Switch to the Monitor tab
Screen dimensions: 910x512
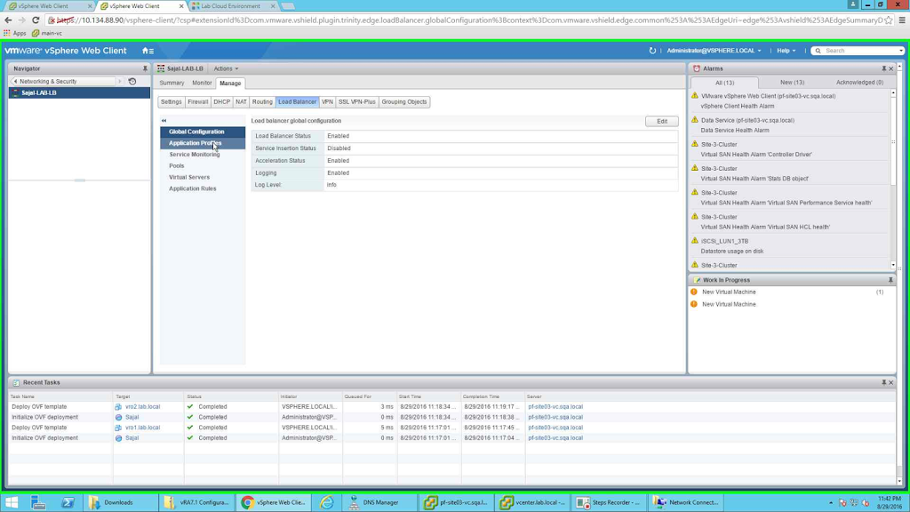202,83
